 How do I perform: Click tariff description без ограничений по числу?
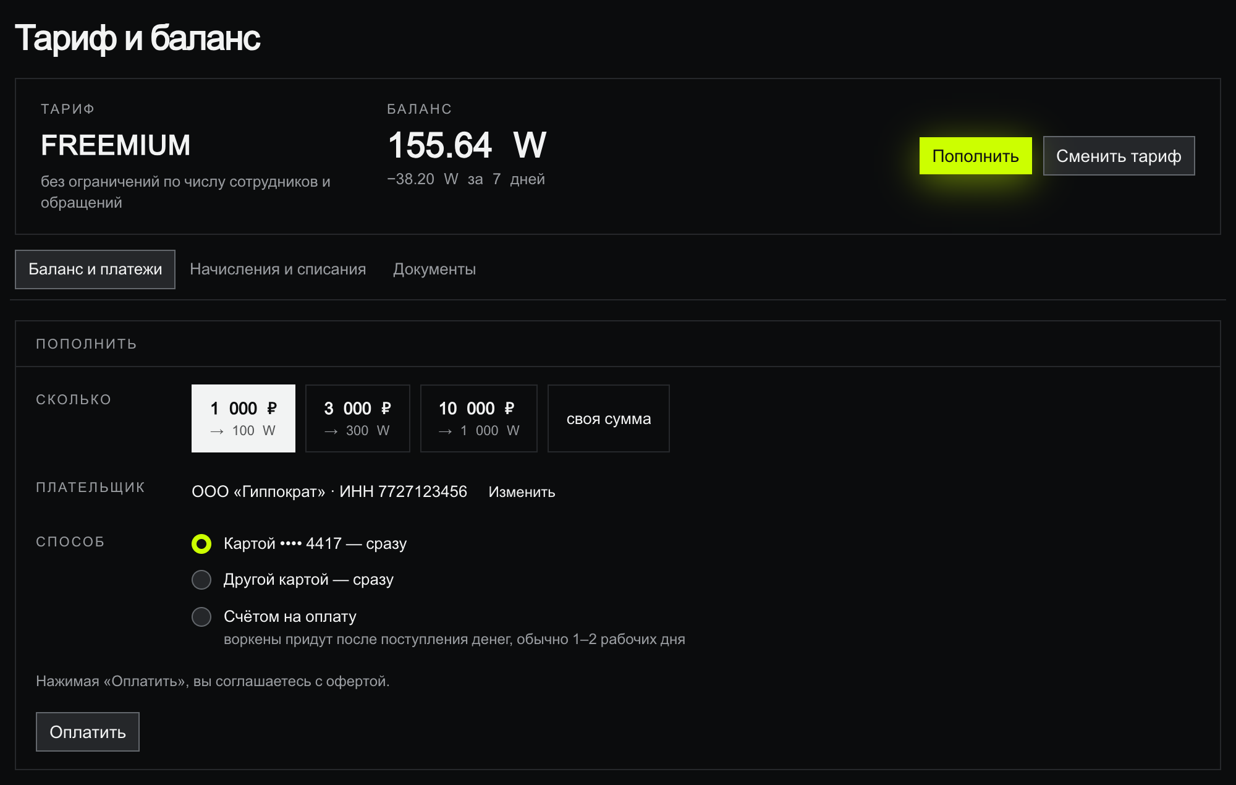(185, 192)
